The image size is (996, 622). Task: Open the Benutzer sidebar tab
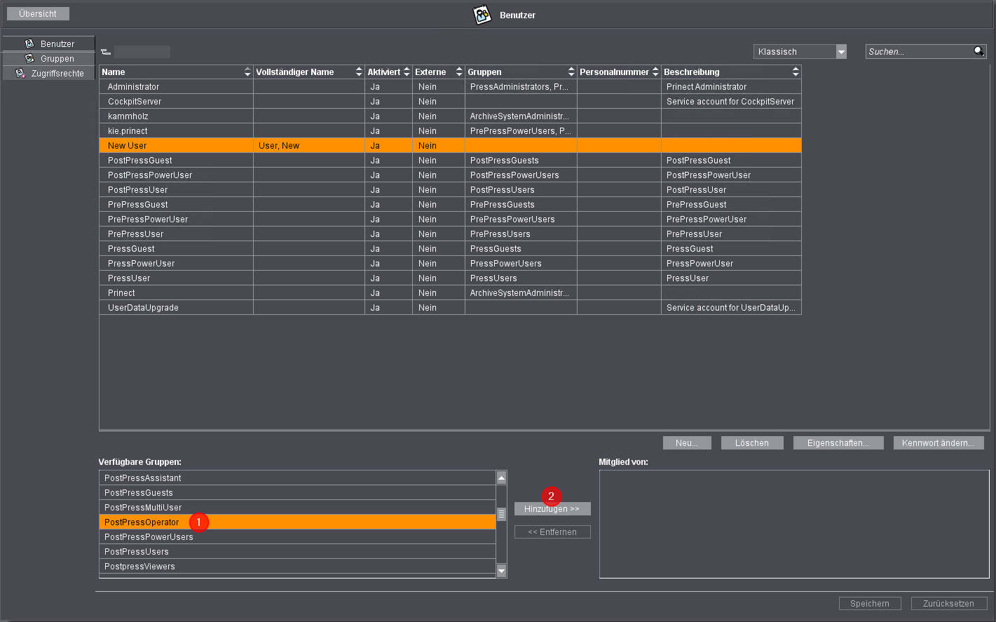[48, 43]
